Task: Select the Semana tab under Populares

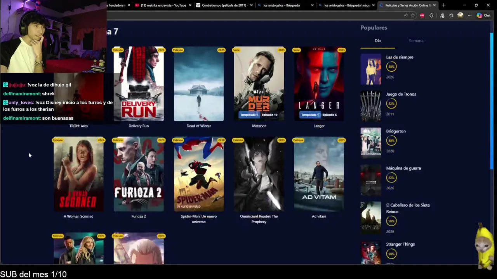Action: coord(416,41)
